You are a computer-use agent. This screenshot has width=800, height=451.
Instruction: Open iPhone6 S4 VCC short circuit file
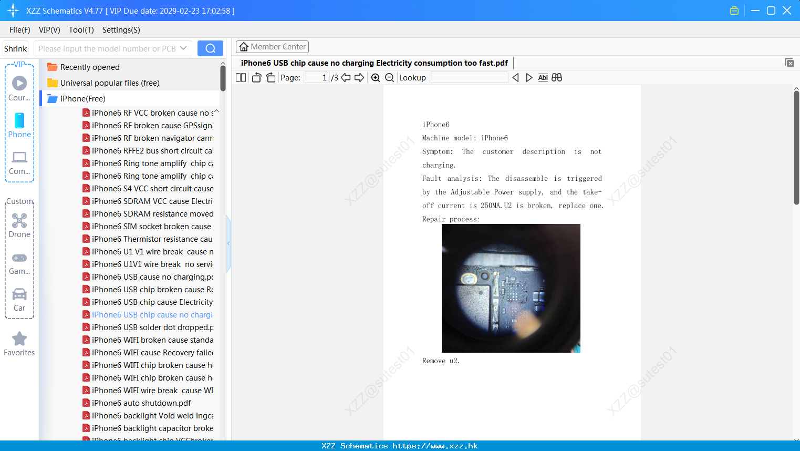148,189
